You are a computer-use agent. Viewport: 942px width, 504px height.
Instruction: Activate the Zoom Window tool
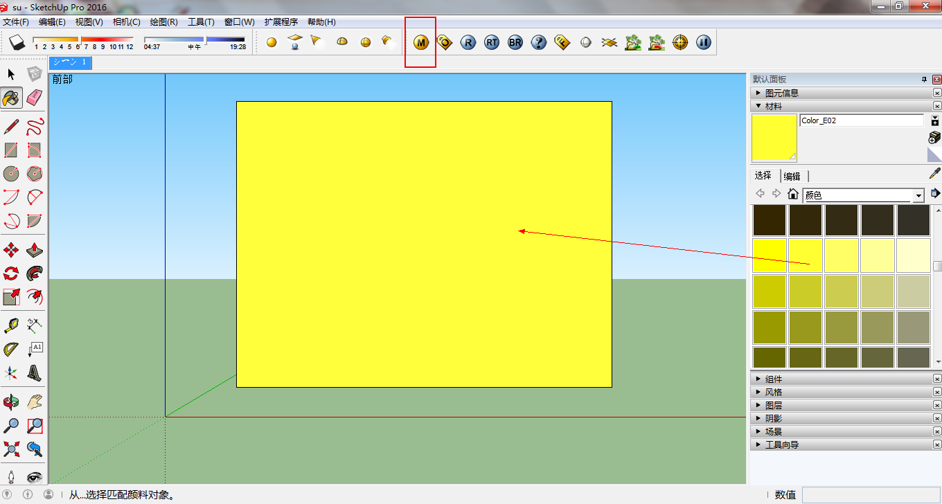pos(35,426)
